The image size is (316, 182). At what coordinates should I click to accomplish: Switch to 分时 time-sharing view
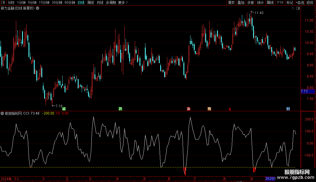click(11, 3)
